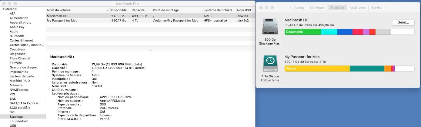
Task: Select PCI in the sidebar
Action: coord(12,94)
